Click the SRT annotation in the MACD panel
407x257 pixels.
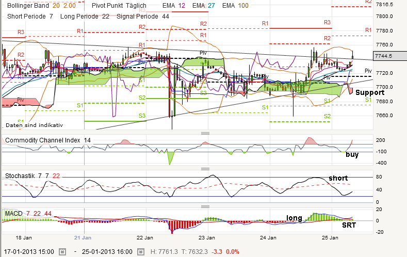click(349, 225)
